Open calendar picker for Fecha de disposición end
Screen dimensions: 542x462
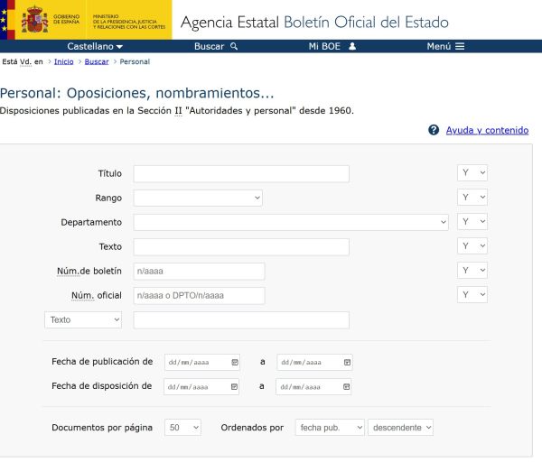click(x=346, y=387)
